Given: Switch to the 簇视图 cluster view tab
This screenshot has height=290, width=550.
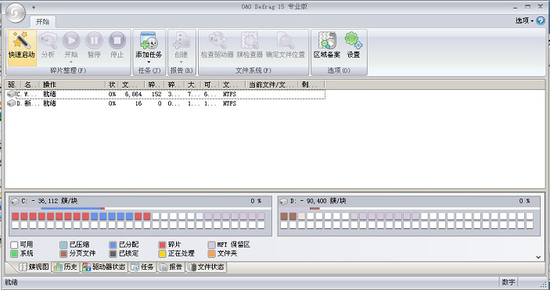Looking at the screenshot, I should tap(34, 267).
